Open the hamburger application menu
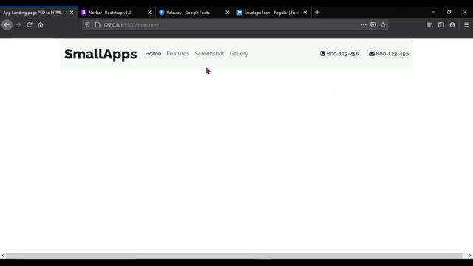 (x=466, y=24)
